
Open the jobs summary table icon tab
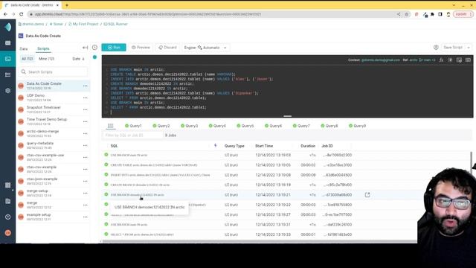click(111, 126)
